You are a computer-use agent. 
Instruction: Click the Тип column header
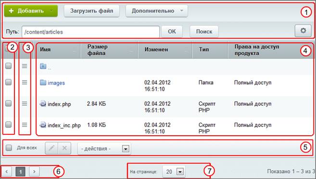(x=204, y=50)
